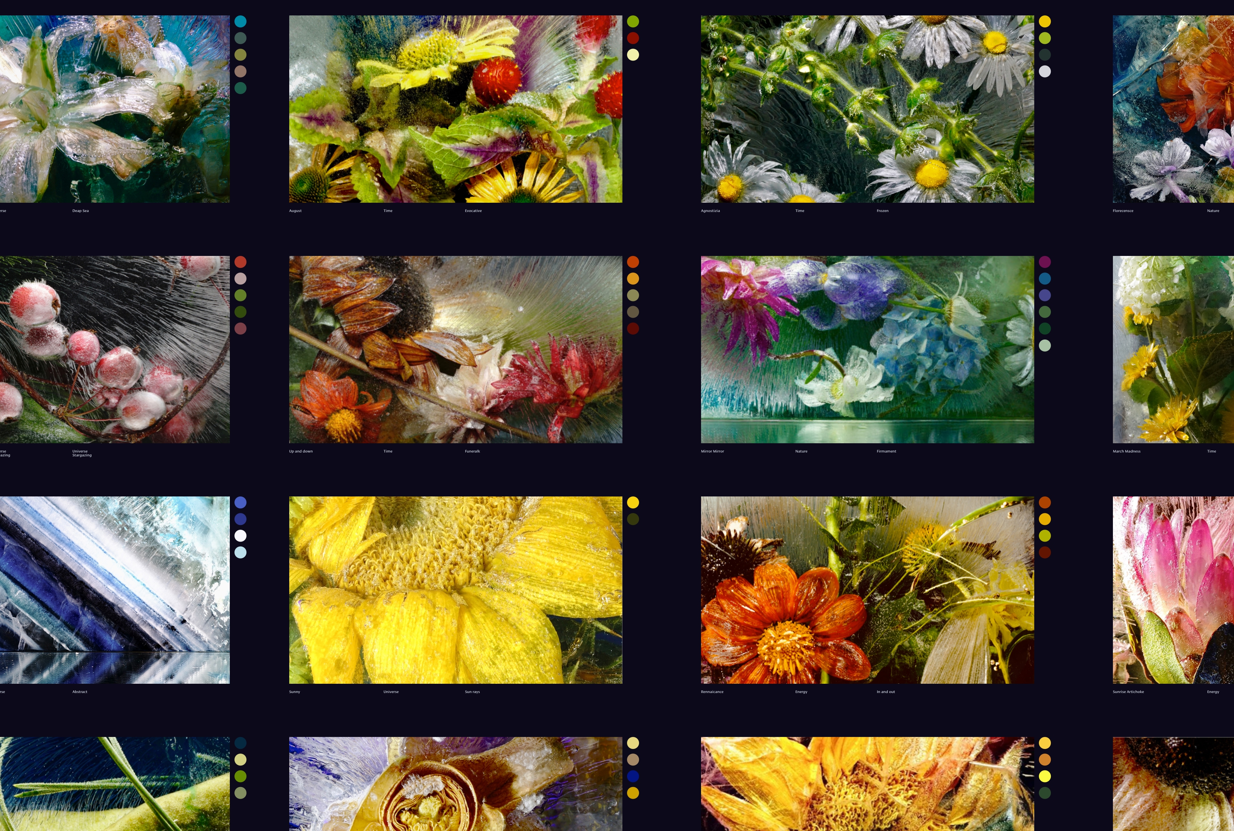Click the 'Up and down' title label
1234x831 pixels.
(300, 452)
